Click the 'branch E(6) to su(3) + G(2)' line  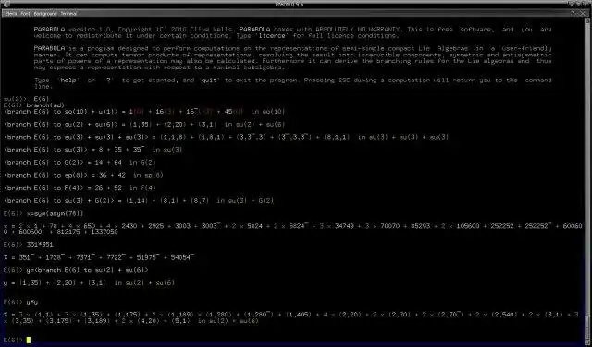coord(139,201)
